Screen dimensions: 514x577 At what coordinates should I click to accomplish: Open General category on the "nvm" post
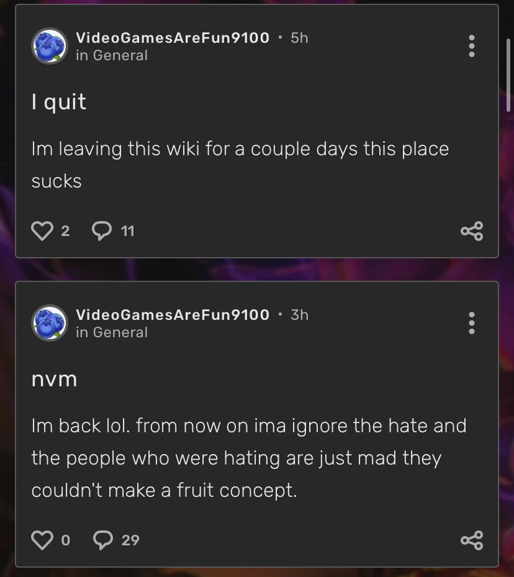[119, 332]
